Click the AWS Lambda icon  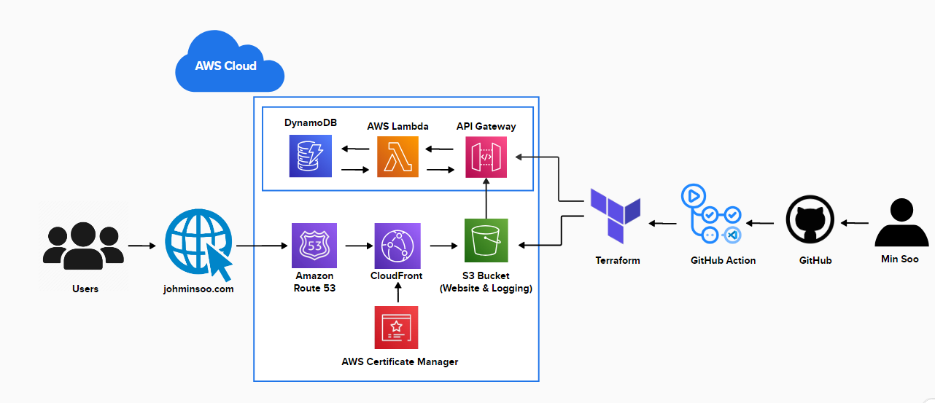pyautogui.click(x=397, y=156)
